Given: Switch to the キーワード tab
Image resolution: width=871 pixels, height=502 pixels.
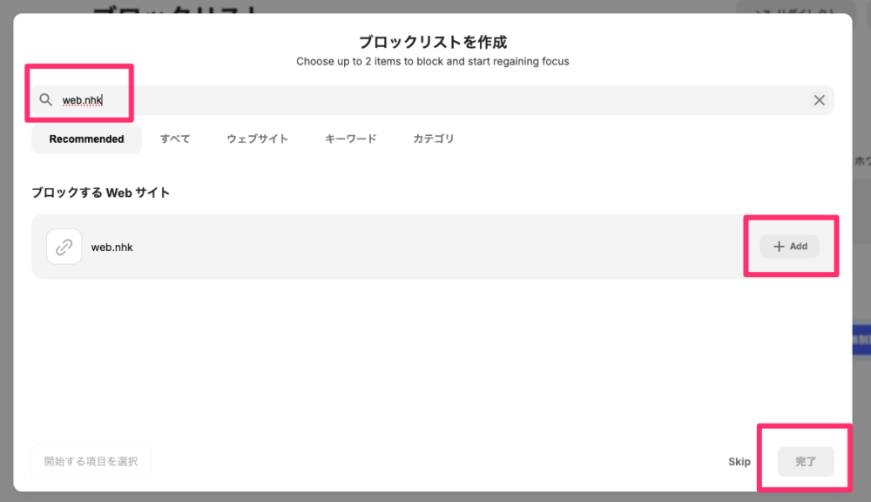Looking at the screenshot, I should (350, 139).
